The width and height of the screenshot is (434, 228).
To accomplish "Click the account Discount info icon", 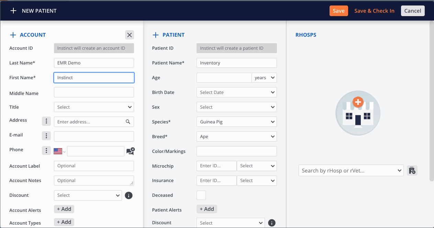I will pos(129,195).
